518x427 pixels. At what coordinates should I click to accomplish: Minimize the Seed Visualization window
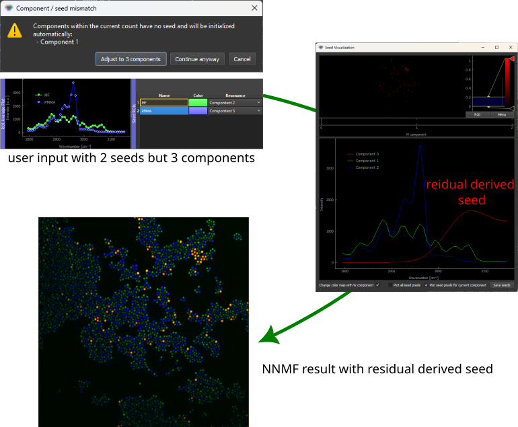click(483, 47)
